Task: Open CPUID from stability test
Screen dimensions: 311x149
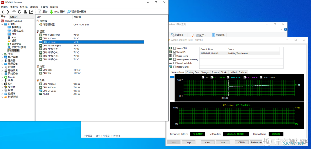Action: [x=242, y=142]
